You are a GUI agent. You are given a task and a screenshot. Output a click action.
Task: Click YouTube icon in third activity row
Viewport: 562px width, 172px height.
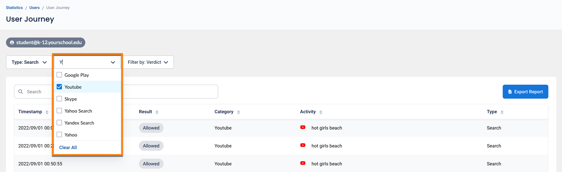tap(303, 163)
